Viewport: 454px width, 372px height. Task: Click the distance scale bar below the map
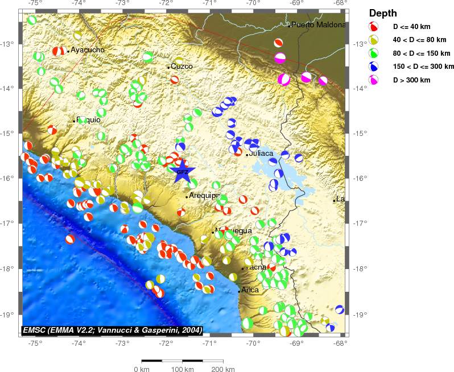182,360
